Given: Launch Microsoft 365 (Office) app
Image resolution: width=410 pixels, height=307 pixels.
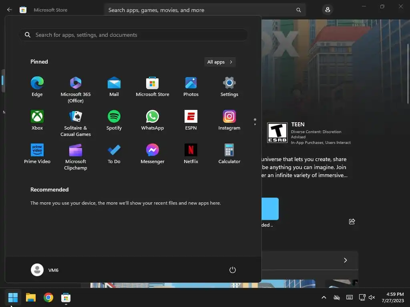Looking at the screenshot, I should (x=76, y=90).
